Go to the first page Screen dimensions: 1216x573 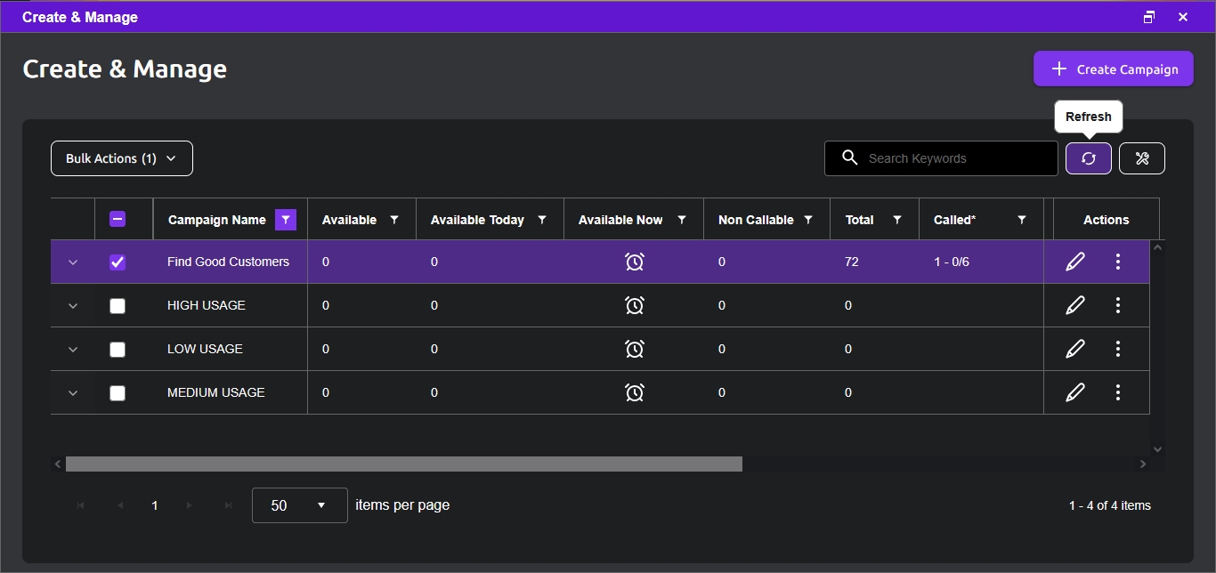point(80,505)
